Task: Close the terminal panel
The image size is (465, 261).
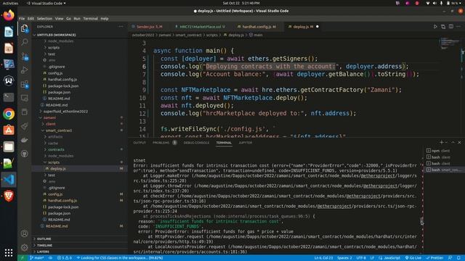Action: [459, 143]
